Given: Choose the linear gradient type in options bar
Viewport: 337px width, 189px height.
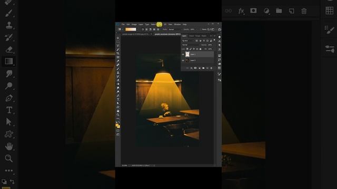Looking at the screenshot, I should [143, 29].
